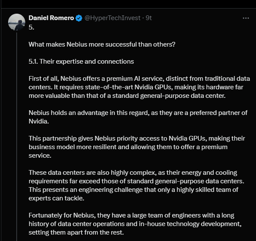Click the paragraph starting "First of all, Nebius"

pos(139,87)
